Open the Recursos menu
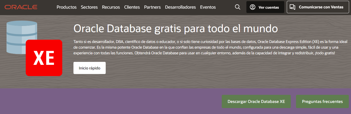The image size is (351, 114). (x=111, y=7)
